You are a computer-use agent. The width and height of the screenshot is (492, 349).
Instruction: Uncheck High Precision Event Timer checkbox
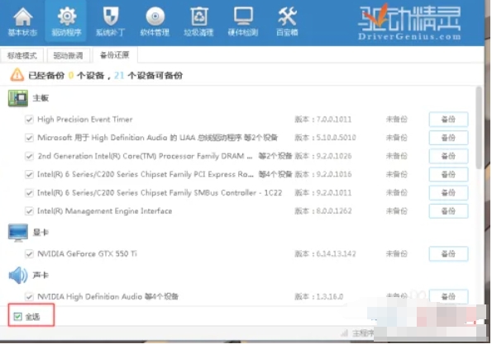pyautogui.click(x=29, y=120)
